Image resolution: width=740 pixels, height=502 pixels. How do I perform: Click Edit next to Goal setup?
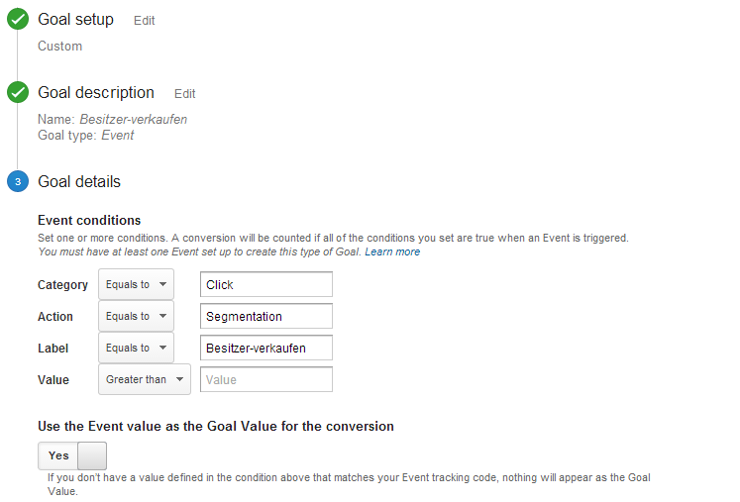[145, 21]
